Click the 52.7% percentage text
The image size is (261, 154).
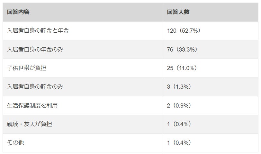pyautogui.click(x=190, y=31)
